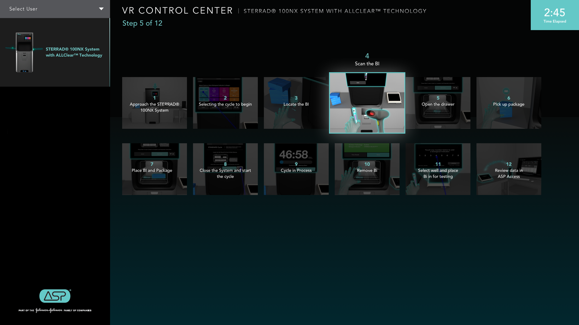
Task: Click the 'Scan the BI' label above step 4
Action: (367, 64)
